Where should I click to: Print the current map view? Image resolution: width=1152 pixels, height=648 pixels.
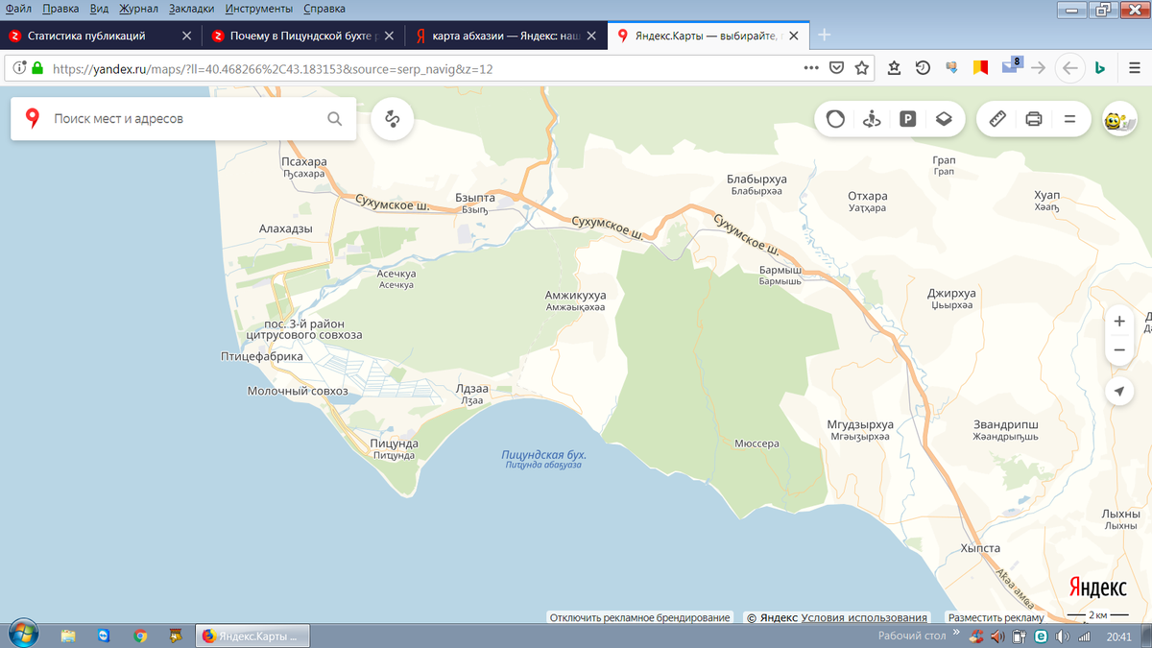(1034, 119)
